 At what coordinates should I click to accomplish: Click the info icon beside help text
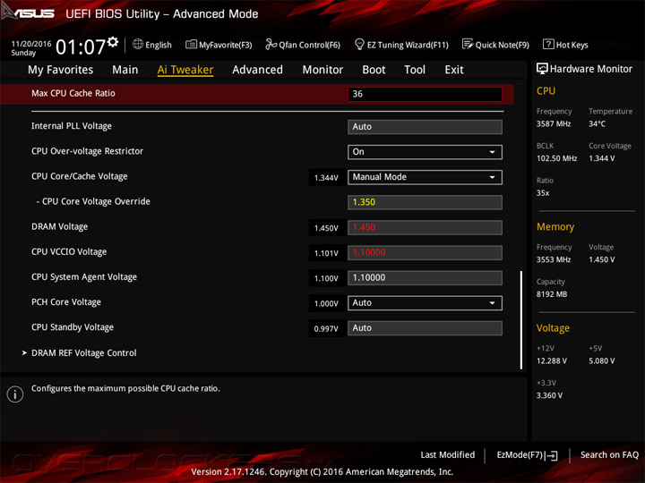pos(15,394)
